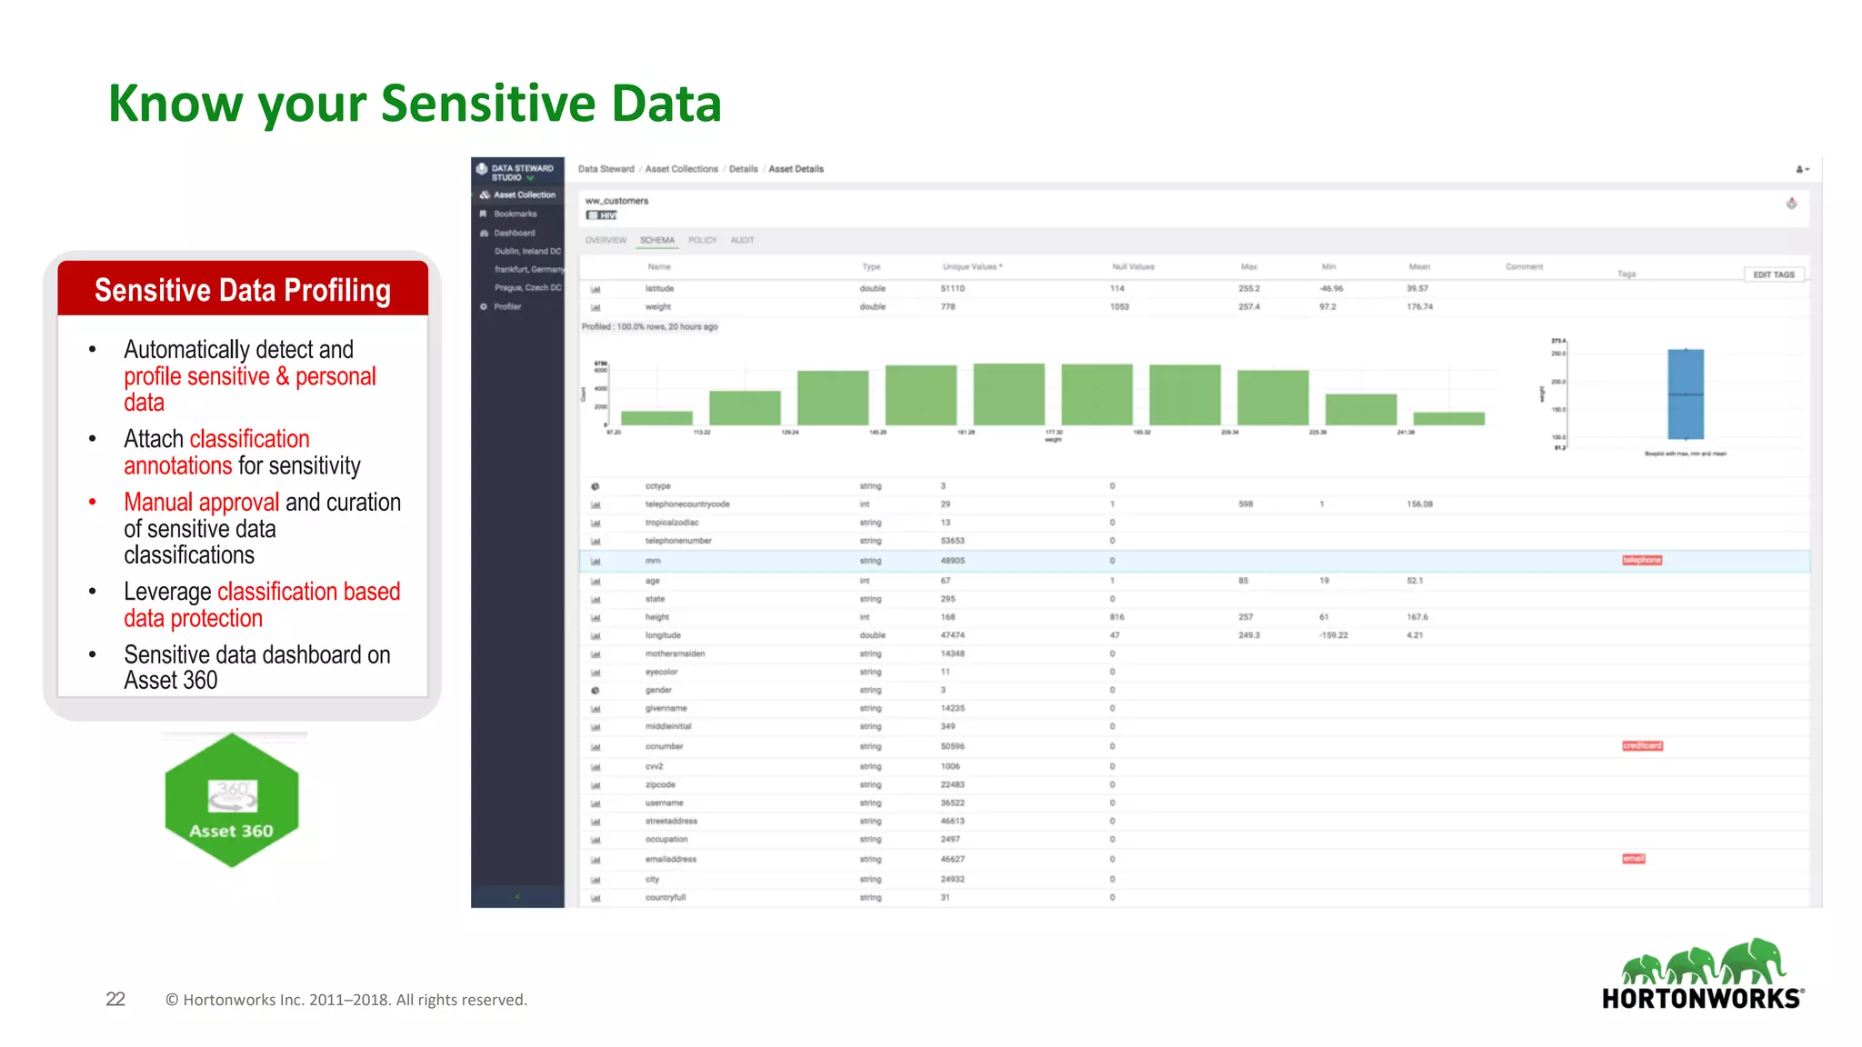
Task: Click chart icon beside tropicalzodiac
Action: pos(596,523)
